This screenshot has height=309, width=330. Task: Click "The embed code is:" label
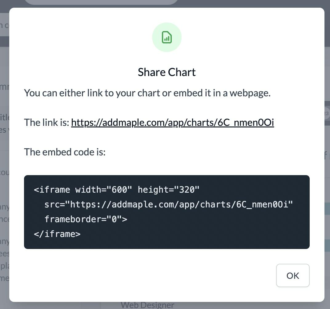[65, 152]
